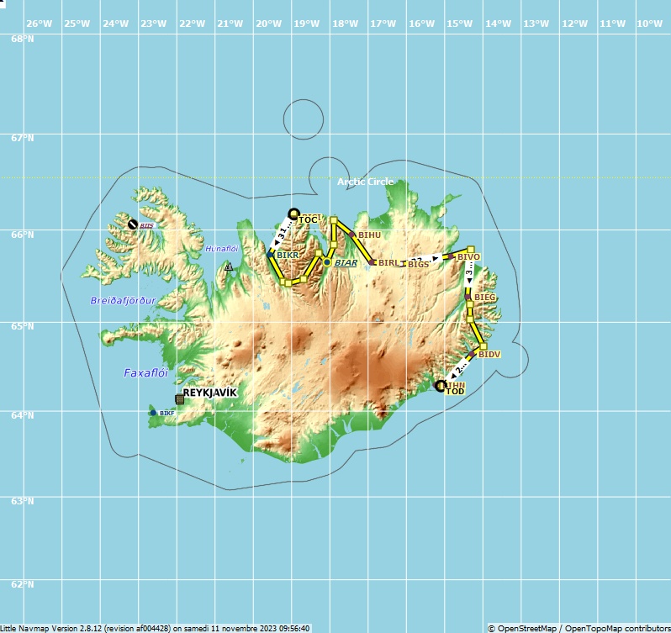
Task: Click the OpenStreetMap / OpenTopoMap contributors credit
Action: 579,629
